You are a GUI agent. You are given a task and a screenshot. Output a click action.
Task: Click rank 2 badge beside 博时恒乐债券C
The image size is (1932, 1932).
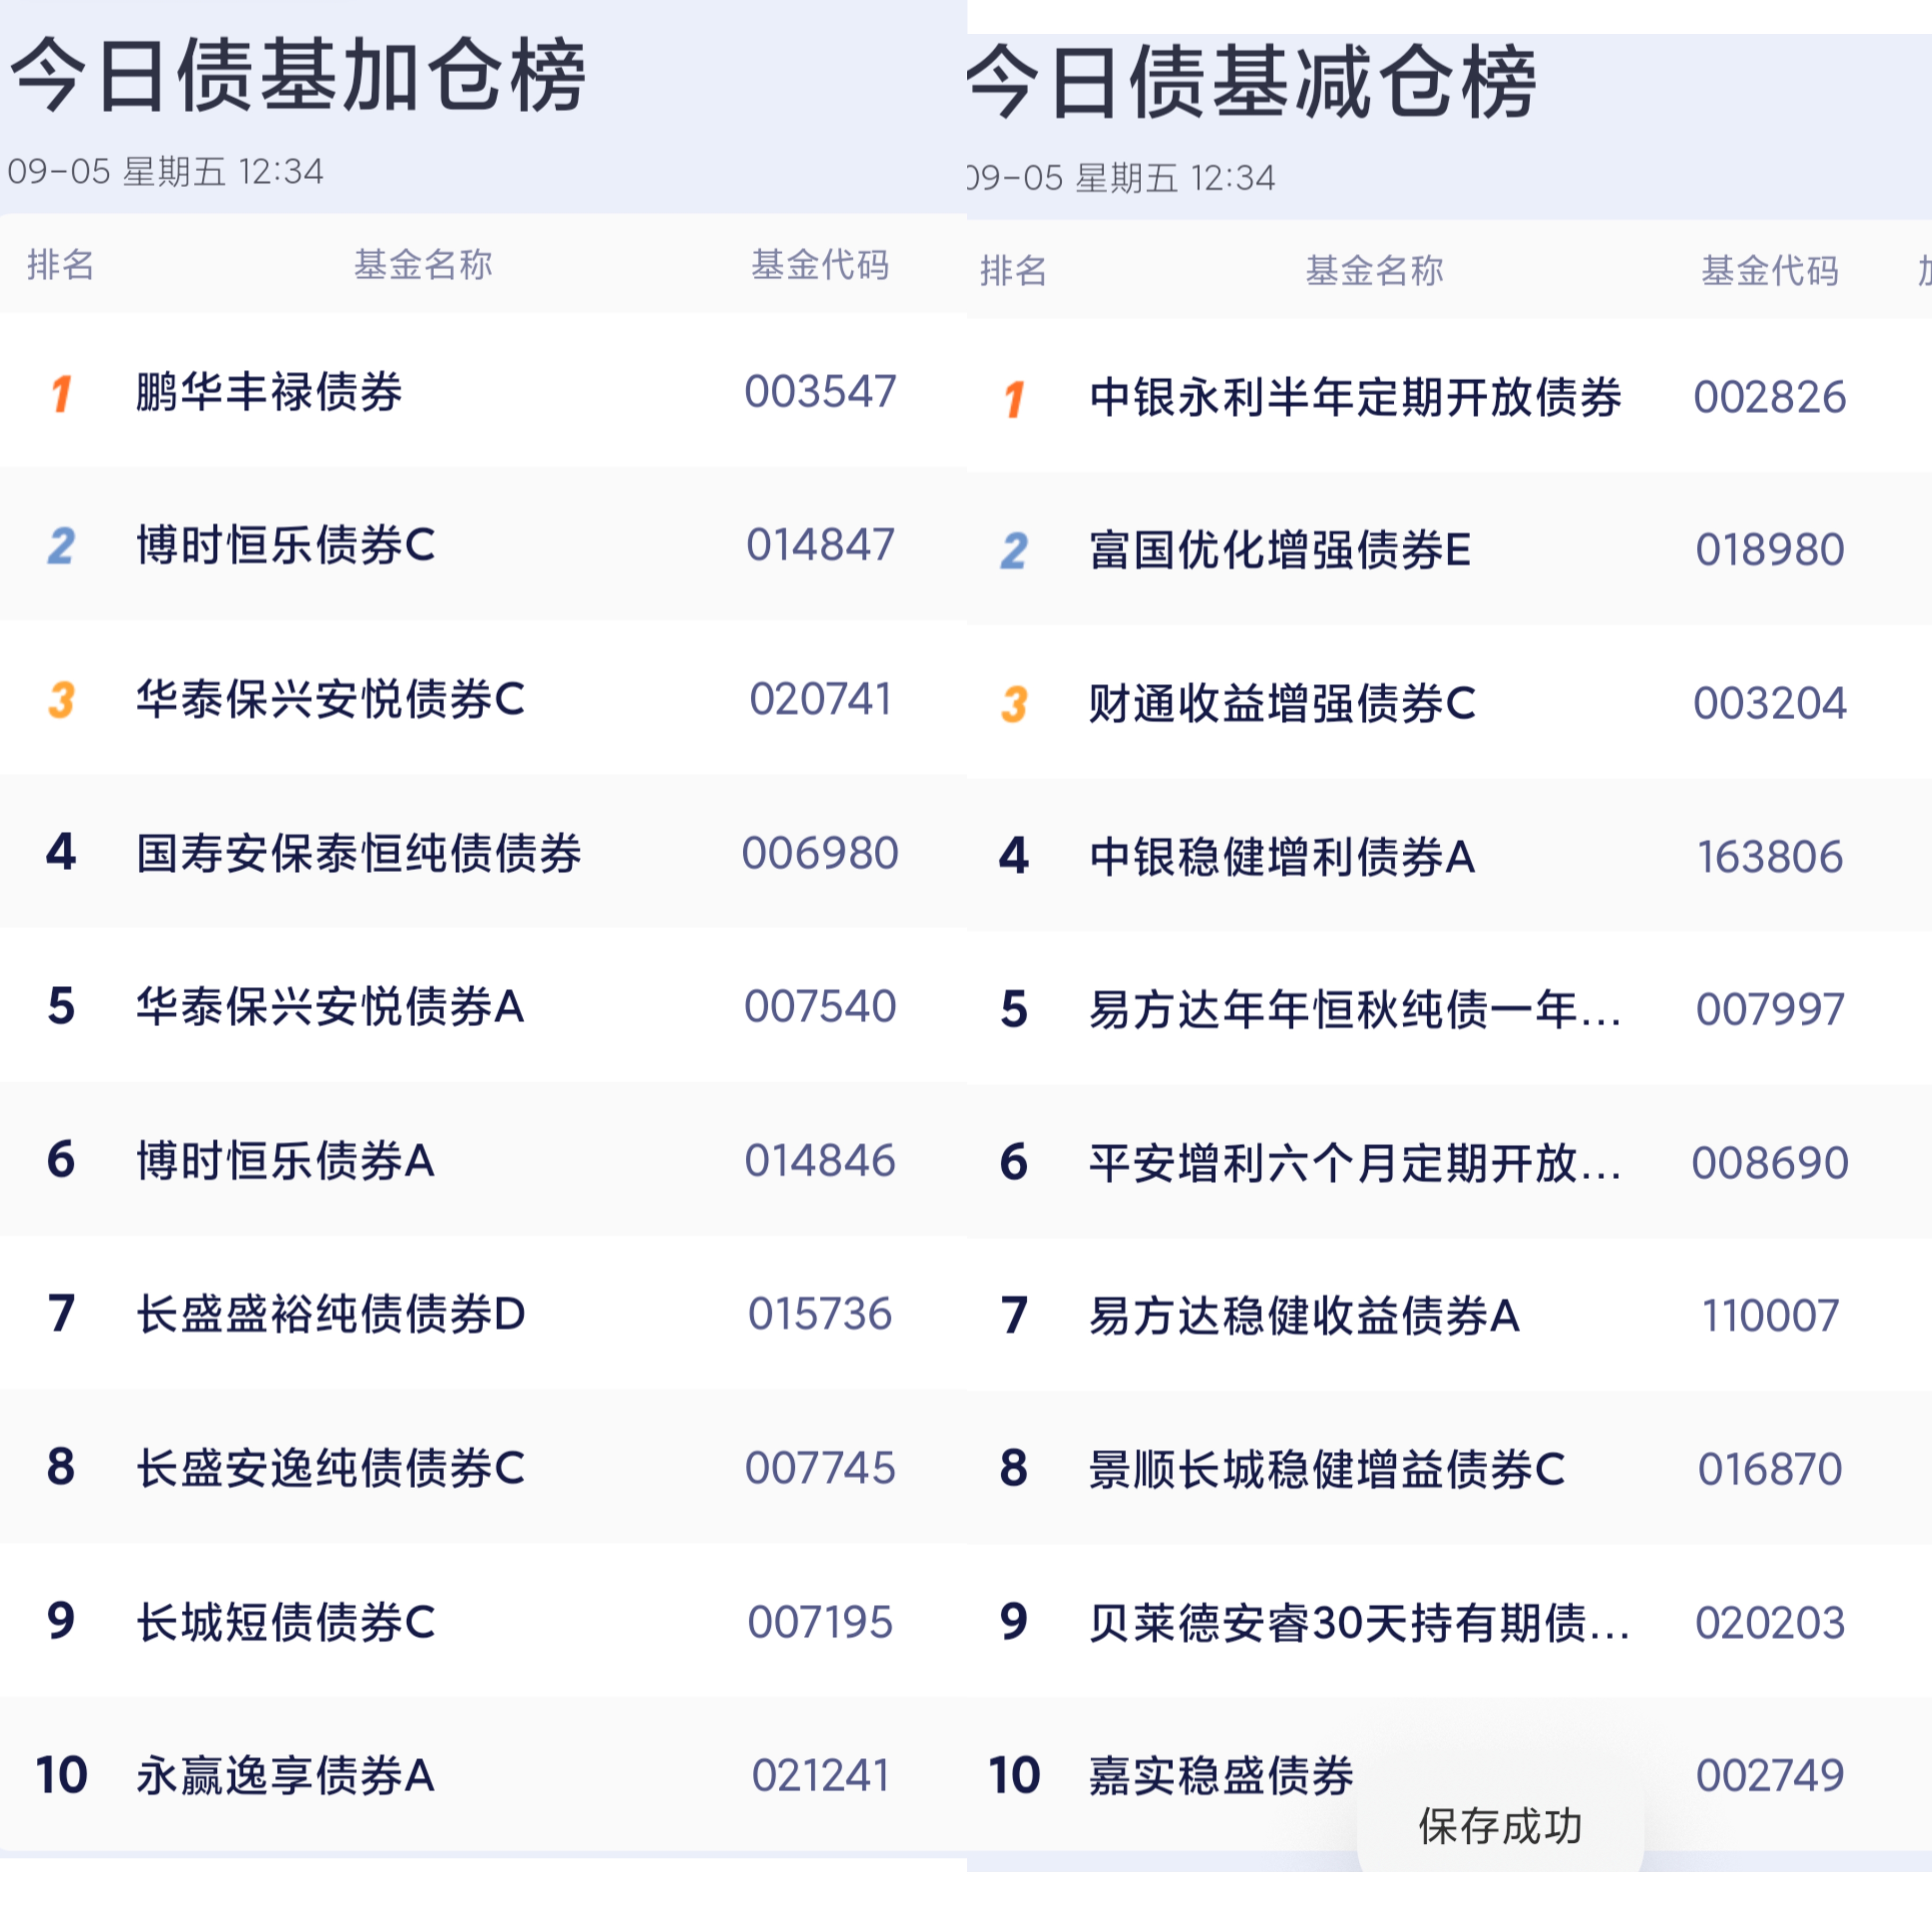coord(61,546)
